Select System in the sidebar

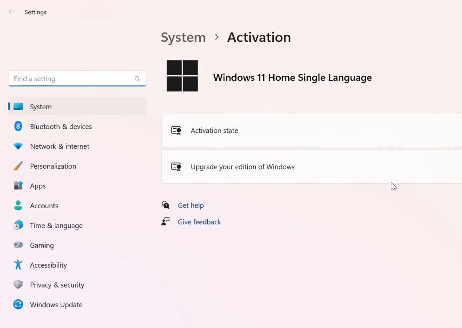[40, 106]
